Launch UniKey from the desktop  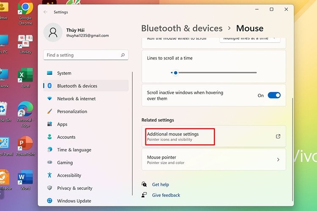(x=25, y=44)
